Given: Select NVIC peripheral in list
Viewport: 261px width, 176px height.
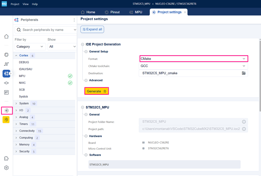Looking at the screenshot, I should pos(22,83).
